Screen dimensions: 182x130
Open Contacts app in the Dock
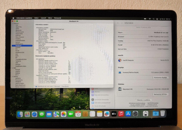point(85,114)
